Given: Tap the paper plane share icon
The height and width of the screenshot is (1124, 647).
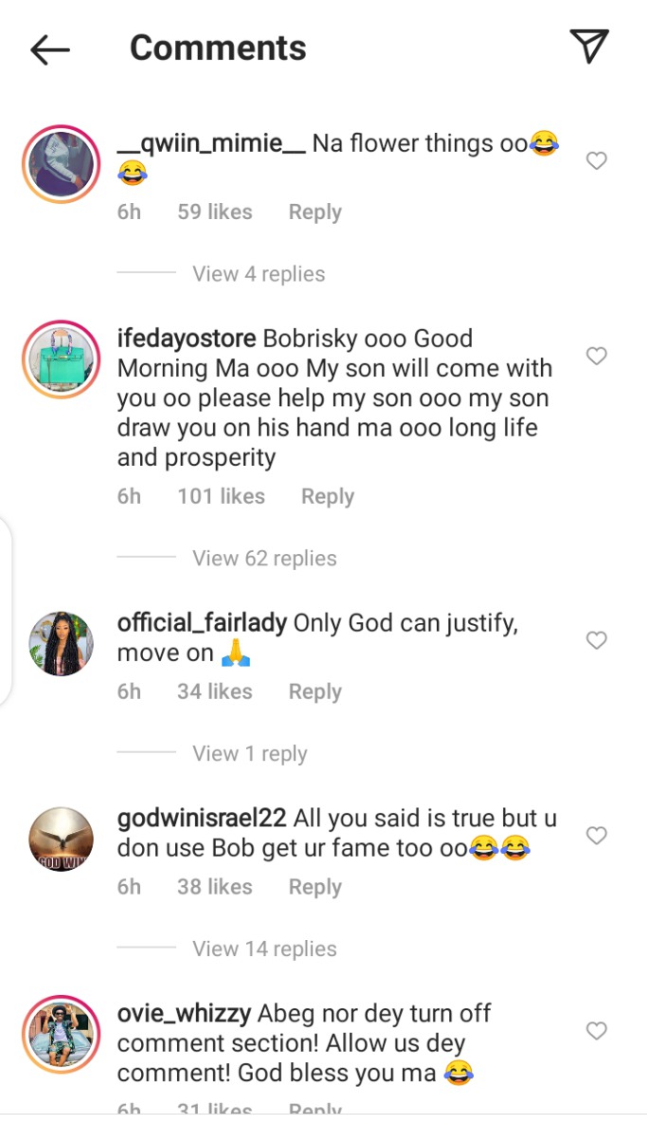Looking at the screenshot, I should coord(589,46).
